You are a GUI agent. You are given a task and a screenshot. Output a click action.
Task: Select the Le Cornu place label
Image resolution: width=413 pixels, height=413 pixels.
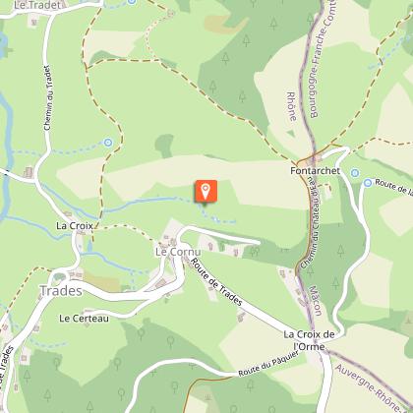tap(178, 252)
